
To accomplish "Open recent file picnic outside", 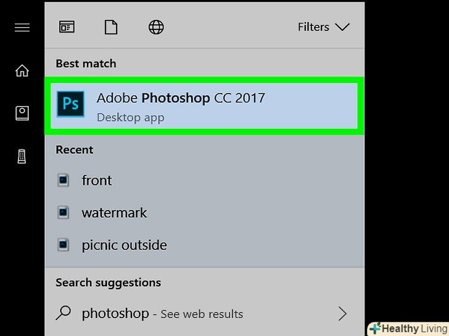I will tap(124, 245).
